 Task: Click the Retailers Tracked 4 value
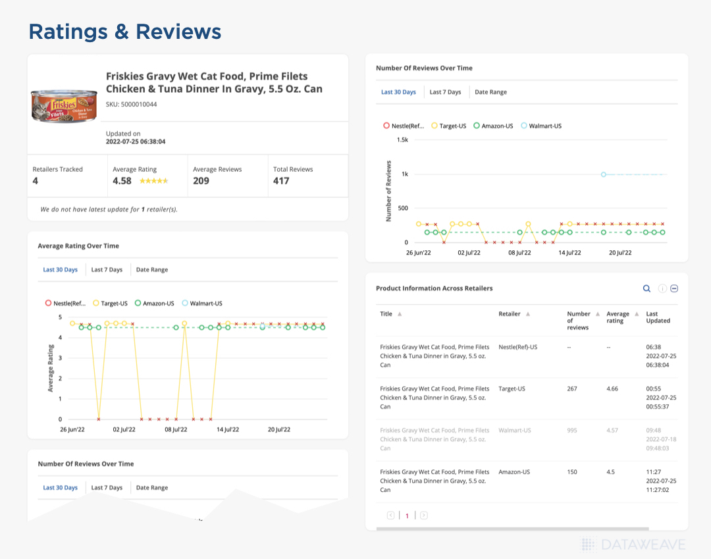coord(36,181)
